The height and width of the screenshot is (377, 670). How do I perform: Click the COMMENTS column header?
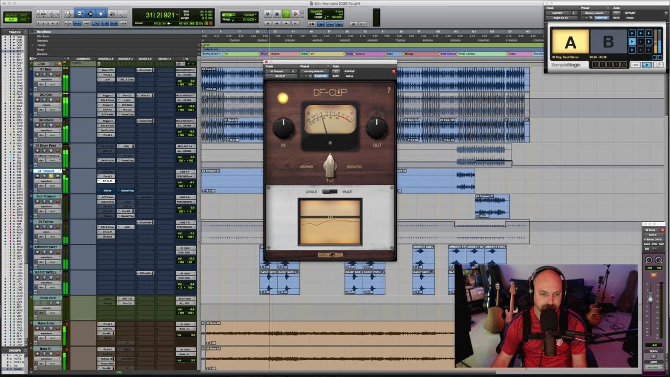83,59
